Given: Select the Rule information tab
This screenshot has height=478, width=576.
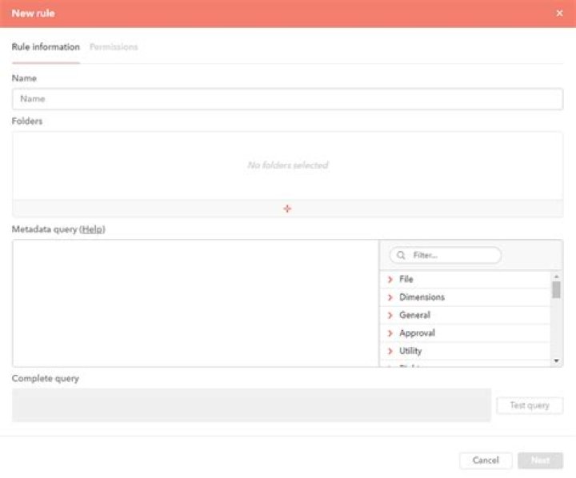Looking at the screenshot, I should pyautogui.click(x=46, y=47).
